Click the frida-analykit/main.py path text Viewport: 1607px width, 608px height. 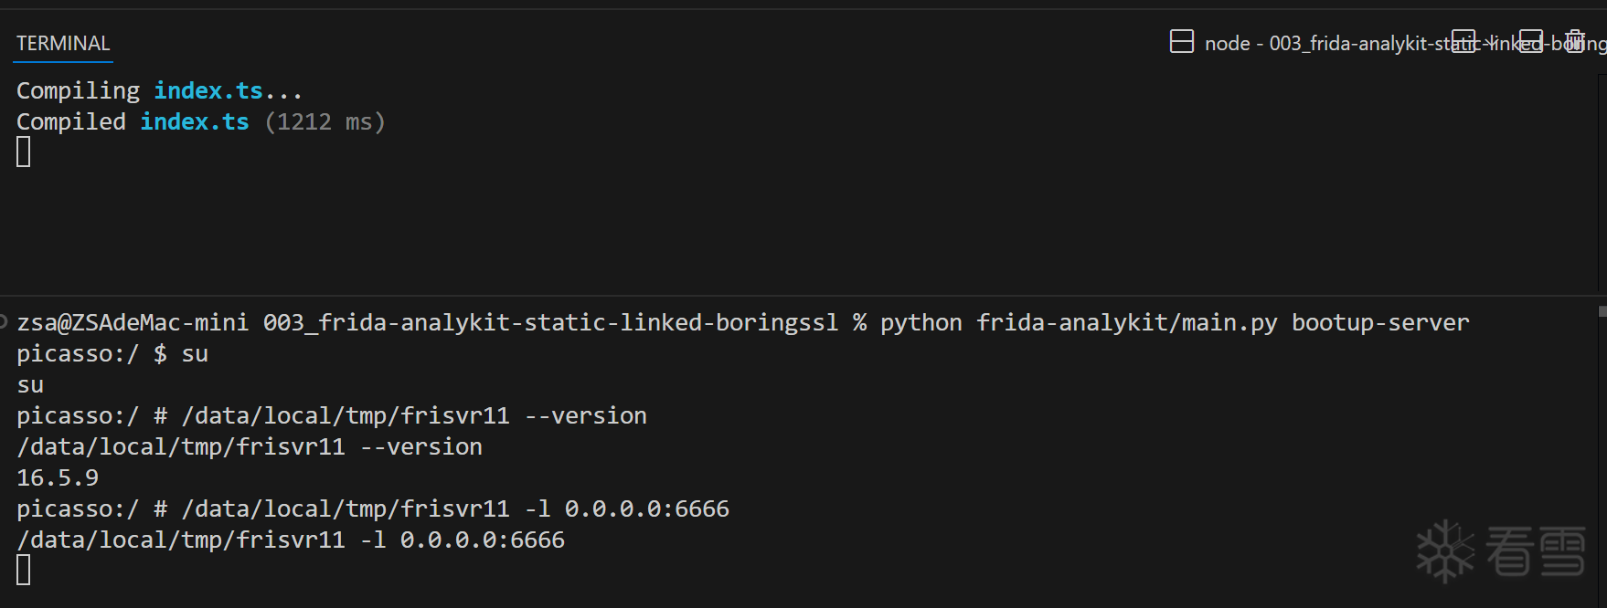(1126, 322)
